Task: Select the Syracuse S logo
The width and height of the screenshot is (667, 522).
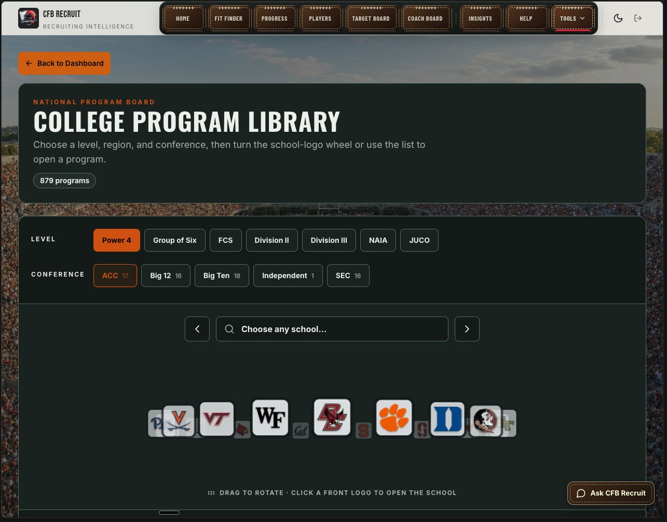Action: pos(363,430)
